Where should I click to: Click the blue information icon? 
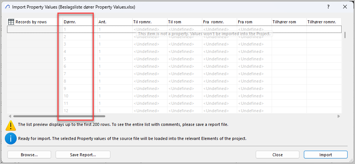(11, 138)
